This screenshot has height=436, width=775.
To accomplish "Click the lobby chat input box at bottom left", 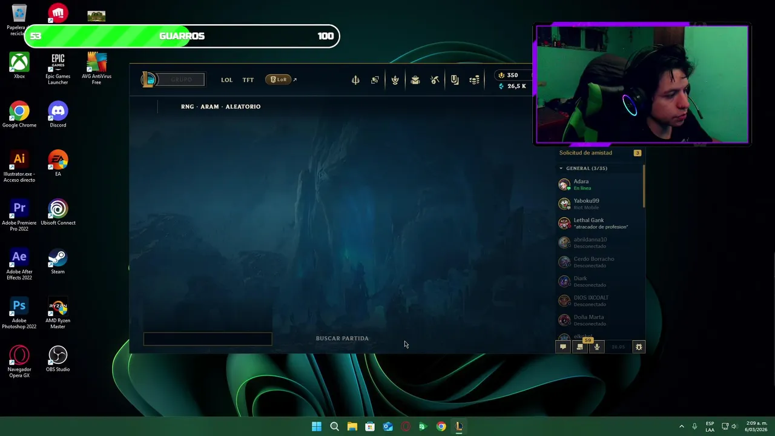I will pos(208,339).
